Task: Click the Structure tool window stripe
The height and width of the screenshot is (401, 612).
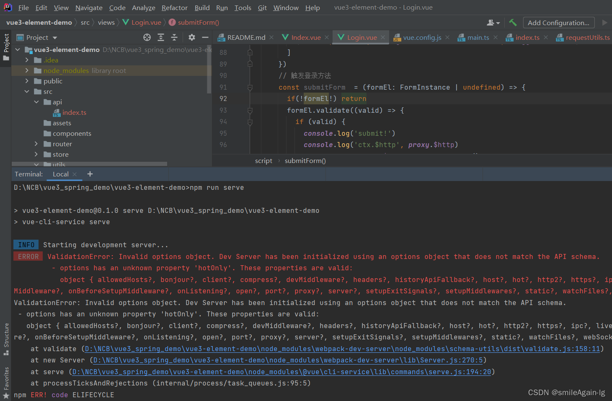Action: [x=5, y=338]
